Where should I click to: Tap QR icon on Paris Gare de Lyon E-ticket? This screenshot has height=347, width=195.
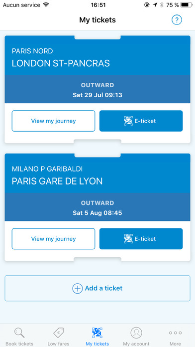[128, 239]
